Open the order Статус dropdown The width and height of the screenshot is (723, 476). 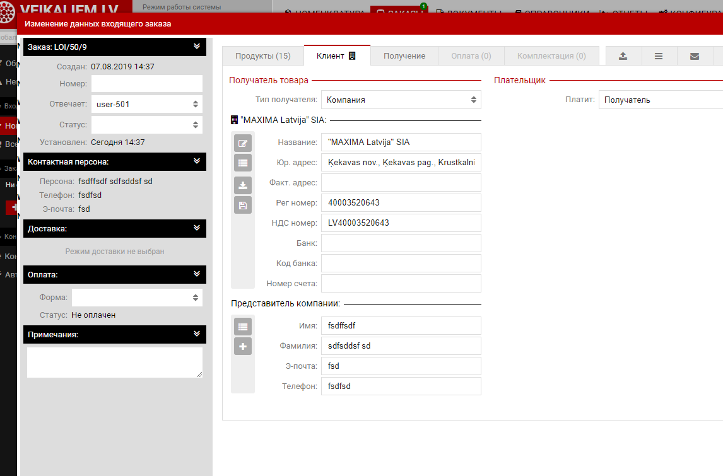pyautogui.click(x=146, y=125)
